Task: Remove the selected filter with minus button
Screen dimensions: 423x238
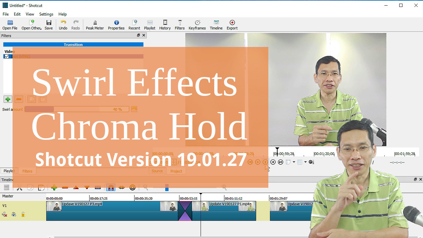Action: 19,99
